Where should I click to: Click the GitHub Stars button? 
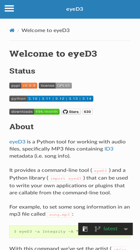(71, 112)
